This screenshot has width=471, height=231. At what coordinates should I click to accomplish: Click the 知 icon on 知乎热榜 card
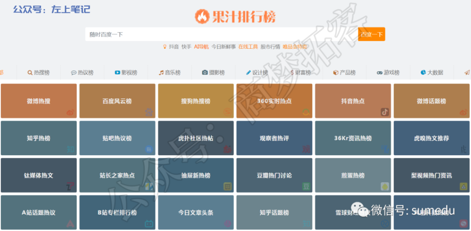pos(70,149)
